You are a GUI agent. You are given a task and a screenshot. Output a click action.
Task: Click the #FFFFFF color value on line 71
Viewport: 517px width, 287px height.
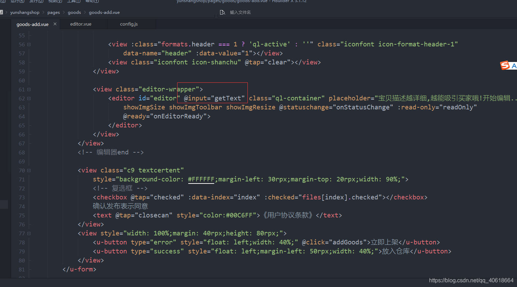201,179
